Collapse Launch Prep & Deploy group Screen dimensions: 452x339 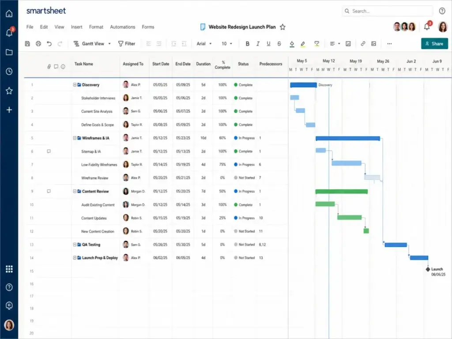[75, 258]
